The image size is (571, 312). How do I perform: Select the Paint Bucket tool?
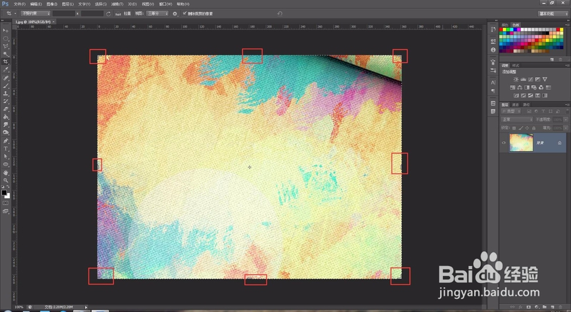coord(6,117)
